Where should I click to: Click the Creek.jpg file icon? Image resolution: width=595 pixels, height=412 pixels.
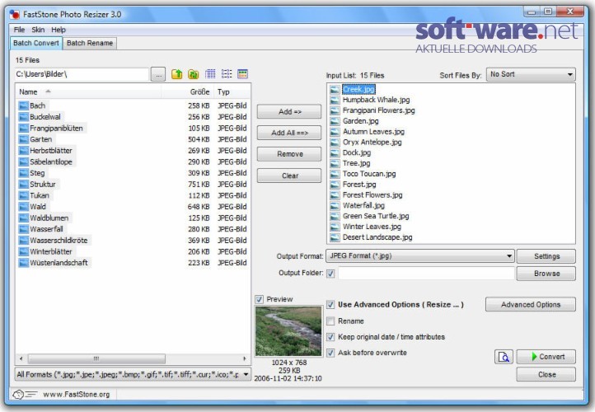tap(335, 90)
